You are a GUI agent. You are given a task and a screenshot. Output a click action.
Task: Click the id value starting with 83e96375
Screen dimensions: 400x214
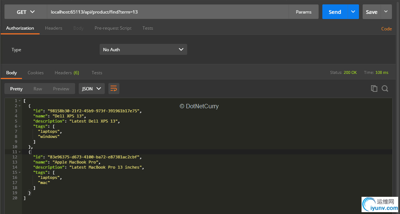[93, 157]
